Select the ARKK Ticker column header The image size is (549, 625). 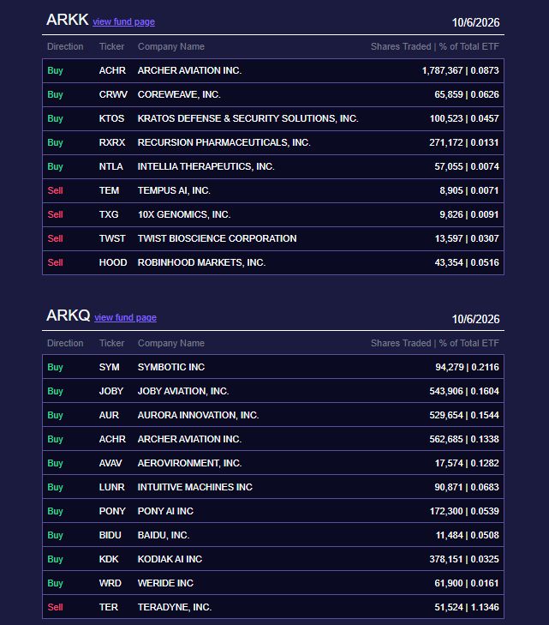tap(111, 46)
